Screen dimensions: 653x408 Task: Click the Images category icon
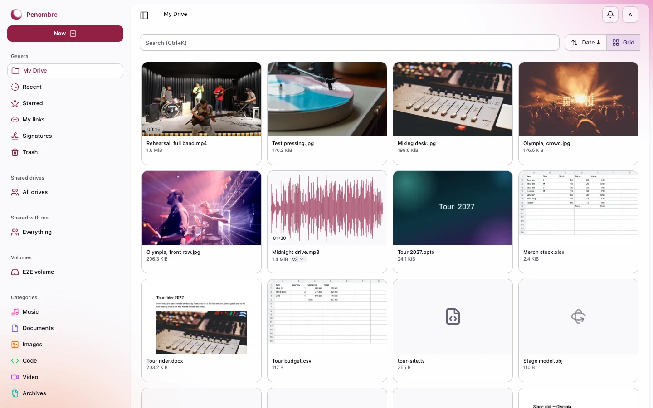tap(15, 345)
